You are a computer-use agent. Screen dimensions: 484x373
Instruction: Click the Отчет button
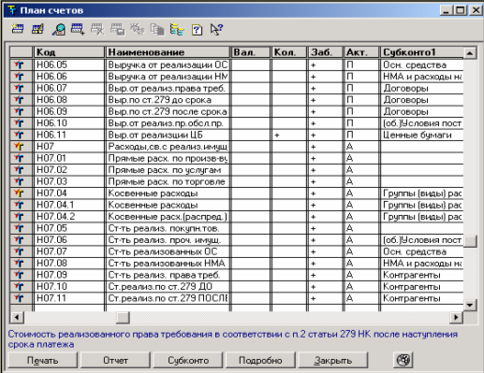tap(115, 360)
